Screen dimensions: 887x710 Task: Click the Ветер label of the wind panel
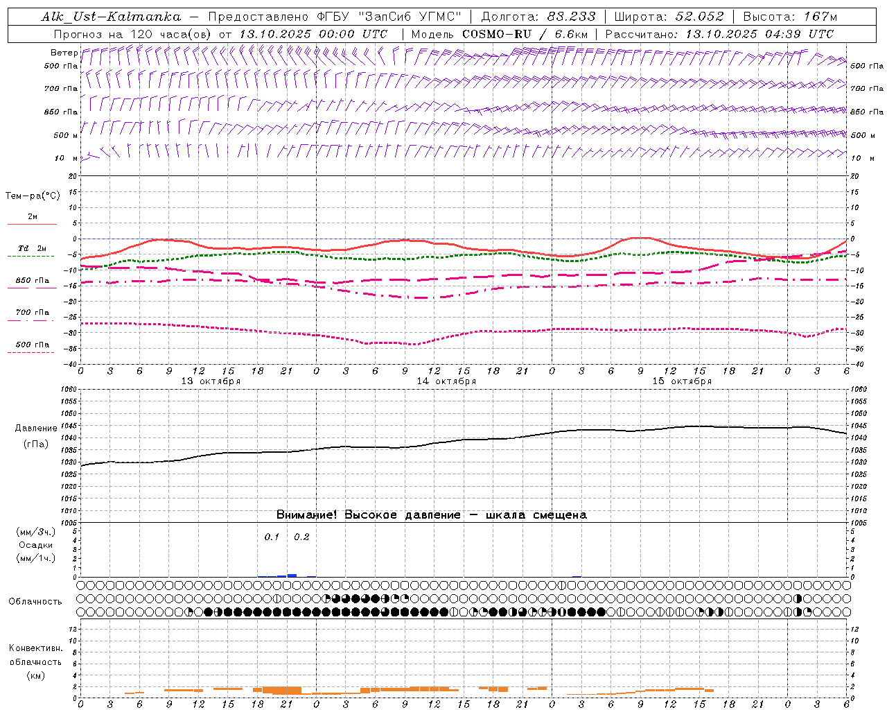pyautogui.click(x=64, y=53)
